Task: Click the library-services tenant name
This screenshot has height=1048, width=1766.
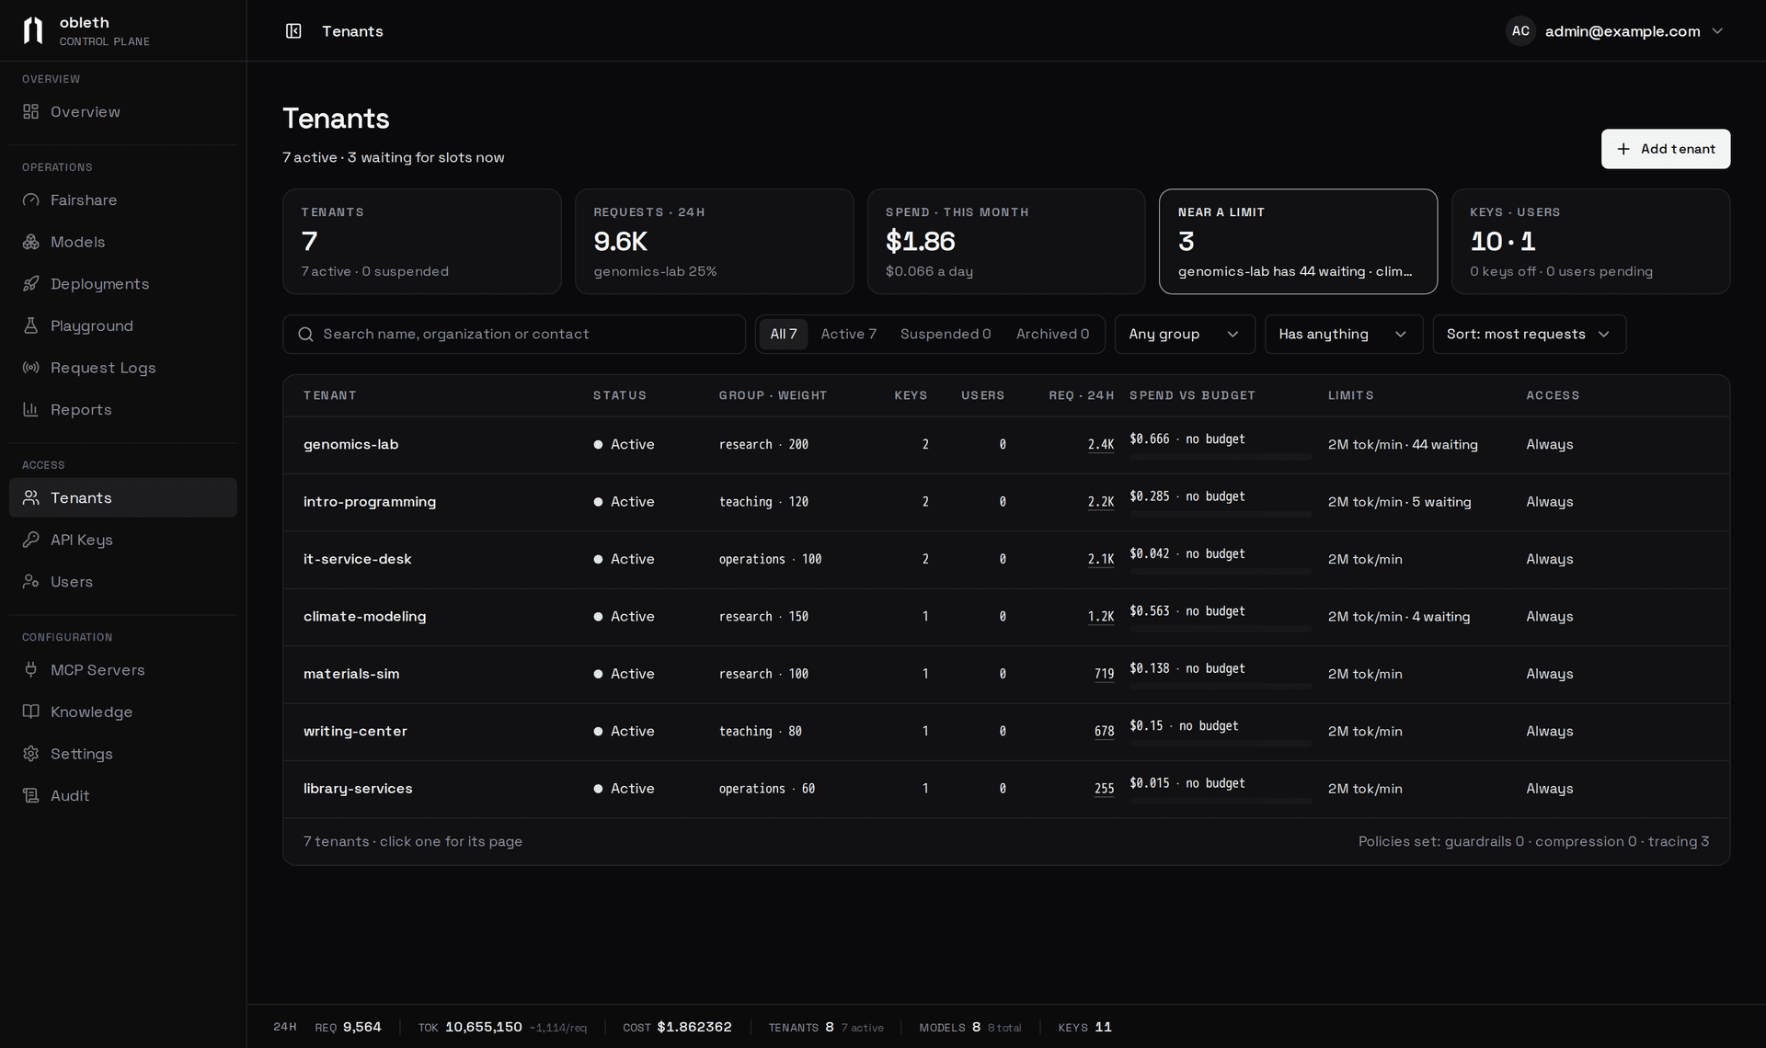Action: pyautogui.click(x=358, y=789)
